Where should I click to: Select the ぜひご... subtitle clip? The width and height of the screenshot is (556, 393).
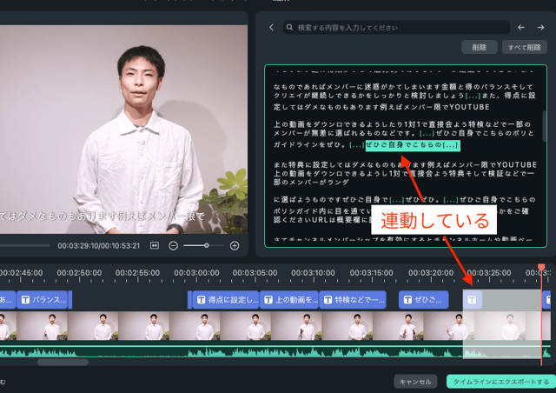(424, 300)
